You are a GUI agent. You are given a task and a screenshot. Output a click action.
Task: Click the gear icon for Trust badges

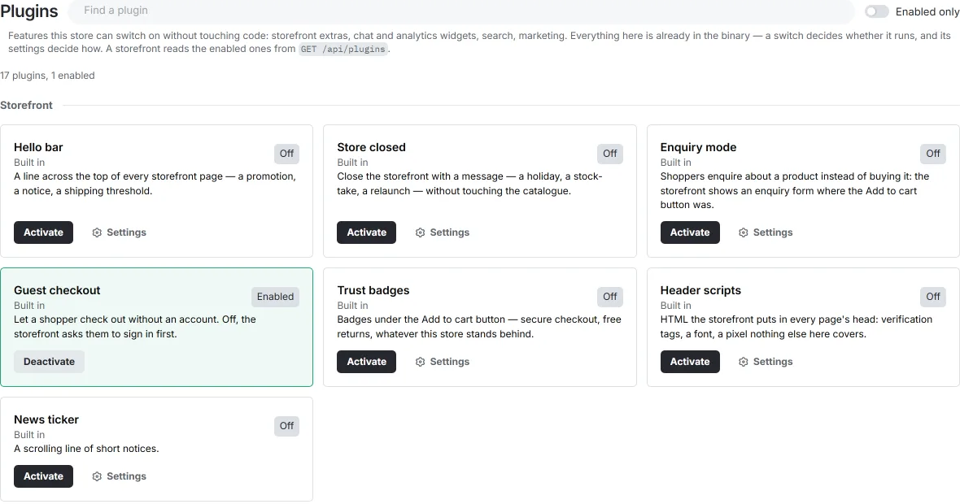tap(420, 362)
